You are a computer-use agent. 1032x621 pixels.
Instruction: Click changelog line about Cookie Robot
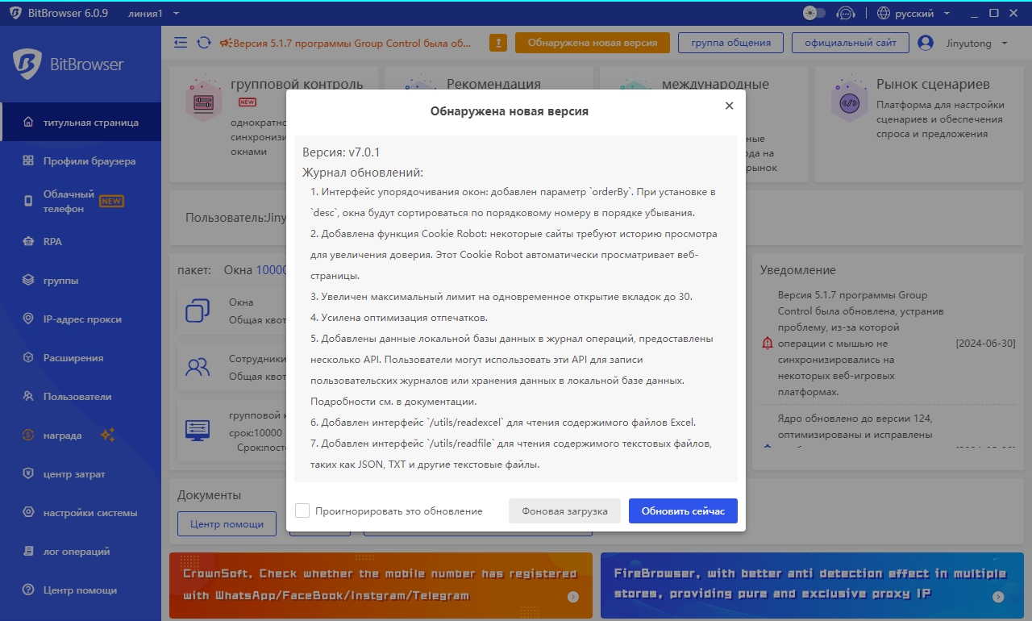pyautogui.click(x=514, y=254)
